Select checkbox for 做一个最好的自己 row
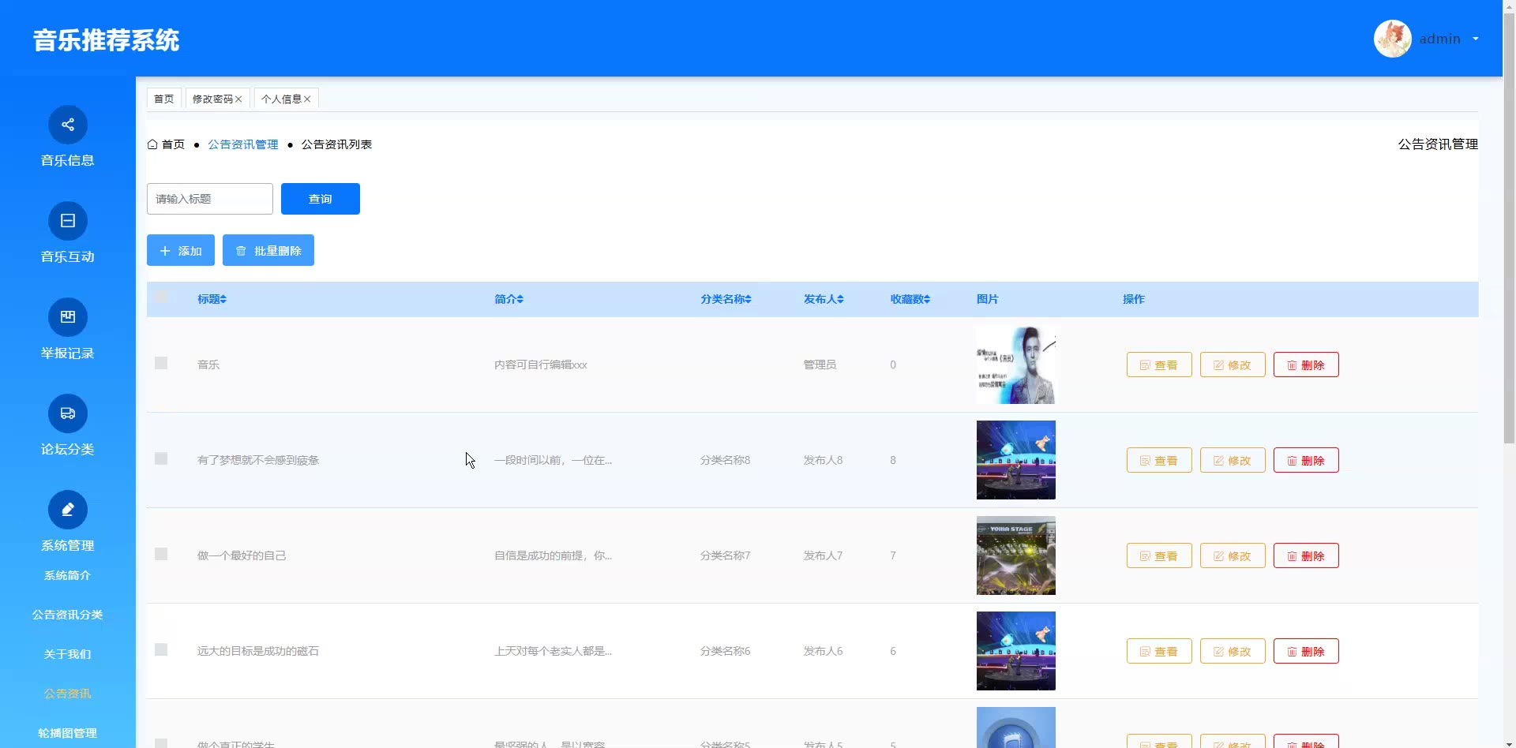 coord(161,554)
